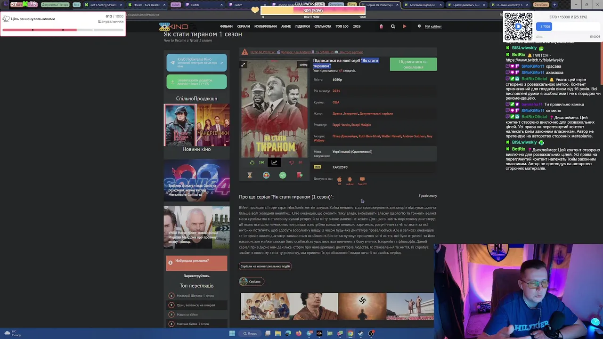
Task: Open new browser tab with plus button
Action: [554, 5]
